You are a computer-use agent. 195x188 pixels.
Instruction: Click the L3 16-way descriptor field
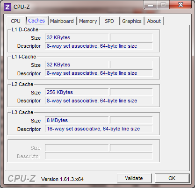(x=99, y=129)
